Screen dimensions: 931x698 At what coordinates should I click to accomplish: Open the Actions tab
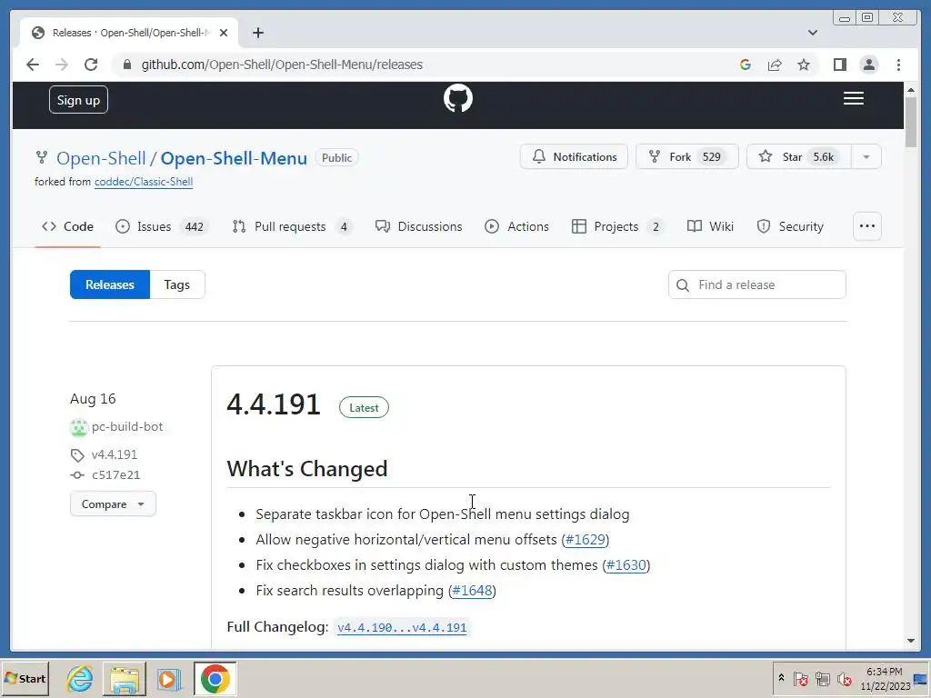[x=516, y=226]
